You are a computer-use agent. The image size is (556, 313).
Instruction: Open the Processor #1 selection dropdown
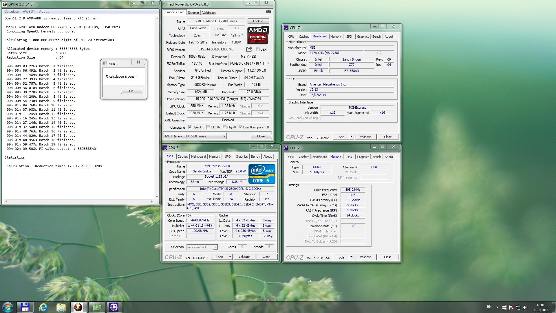click(202, 247)
